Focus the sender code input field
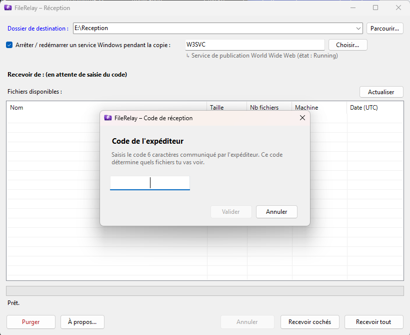The height and width of the screenshot is (335, 410). (x=150, y=183)
